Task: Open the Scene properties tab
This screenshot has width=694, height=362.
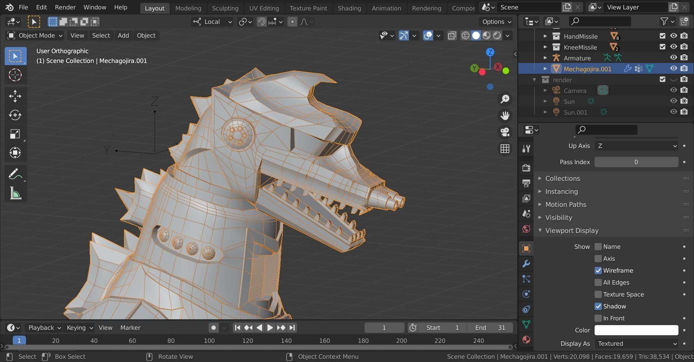Action: 526,213
